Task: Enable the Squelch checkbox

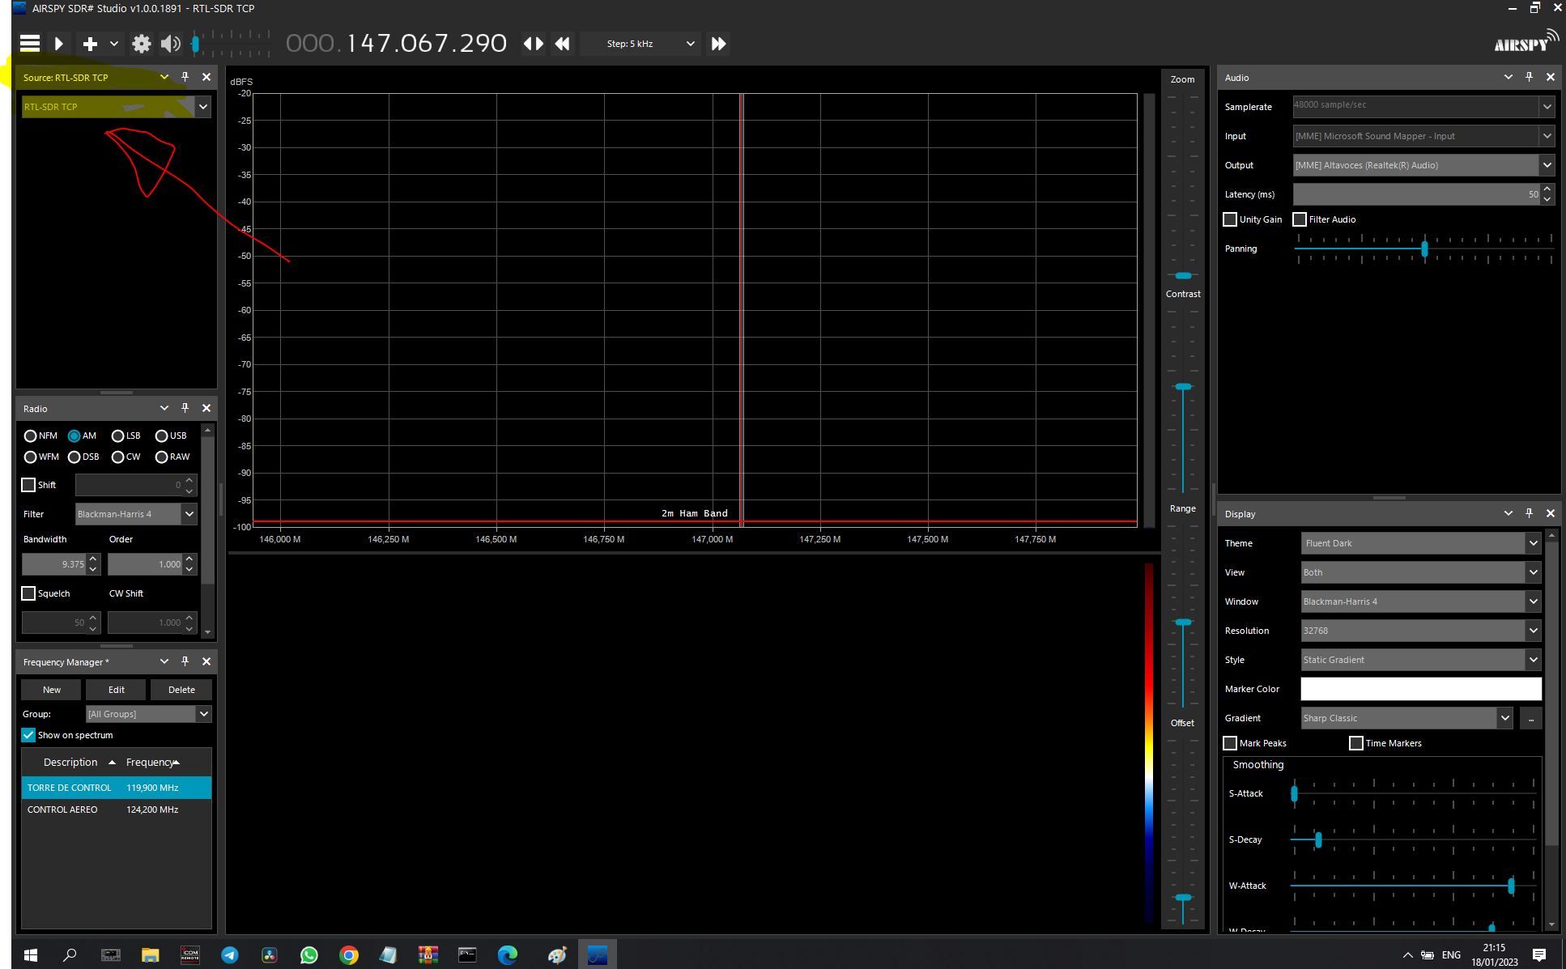Action: (x=28, y=593)
